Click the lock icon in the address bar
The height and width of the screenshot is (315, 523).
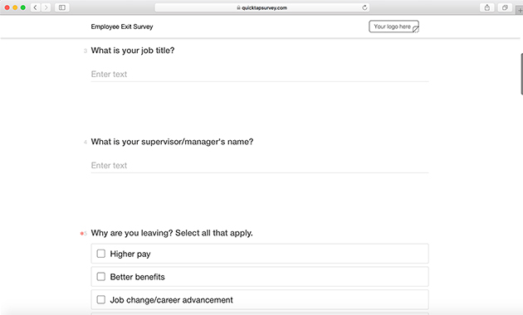click(238, 7)
